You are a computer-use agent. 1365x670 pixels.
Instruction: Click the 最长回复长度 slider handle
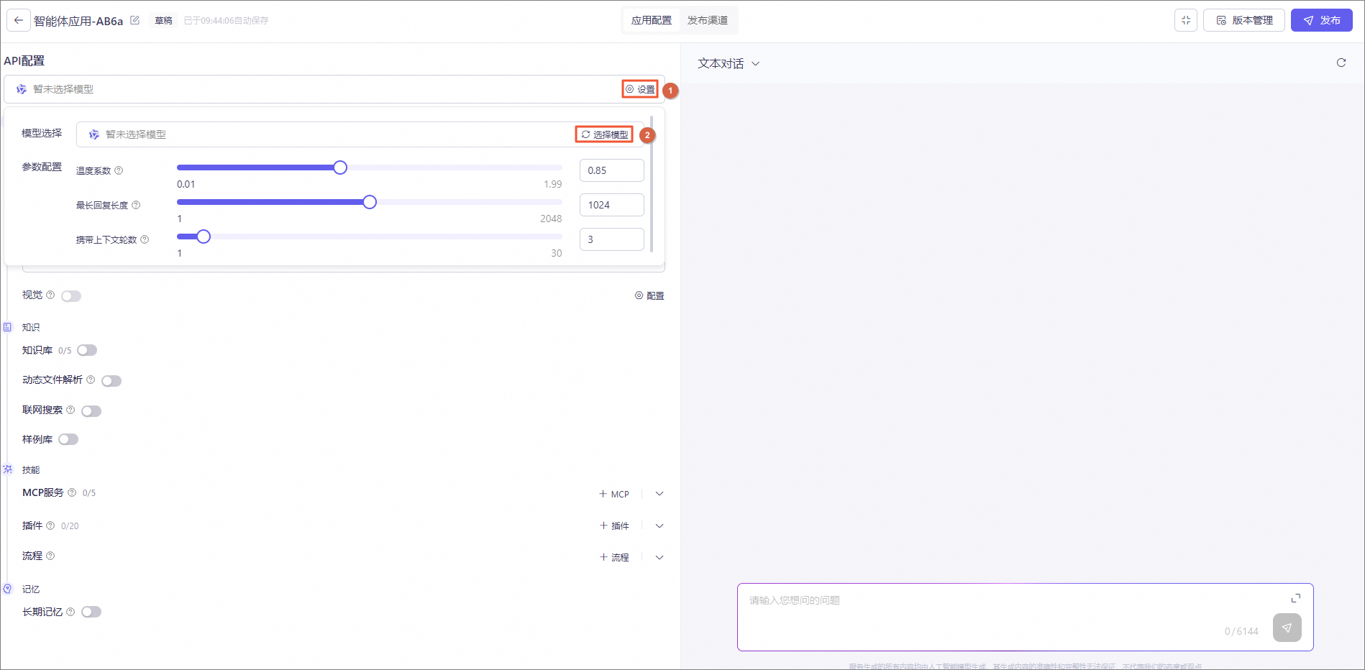point(370,202)
